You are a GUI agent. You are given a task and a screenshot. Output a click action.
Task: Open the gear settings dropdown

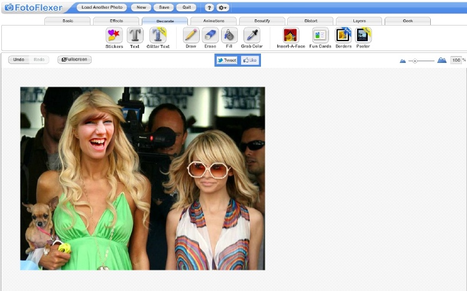coord(223,7)
